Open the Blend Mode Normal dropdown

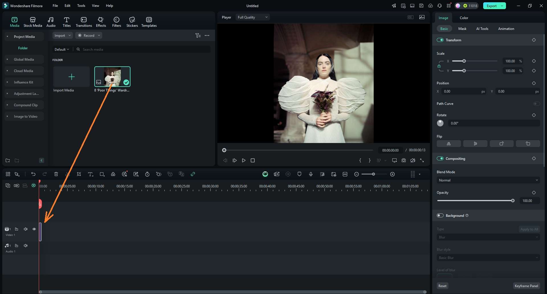point(488,180)
